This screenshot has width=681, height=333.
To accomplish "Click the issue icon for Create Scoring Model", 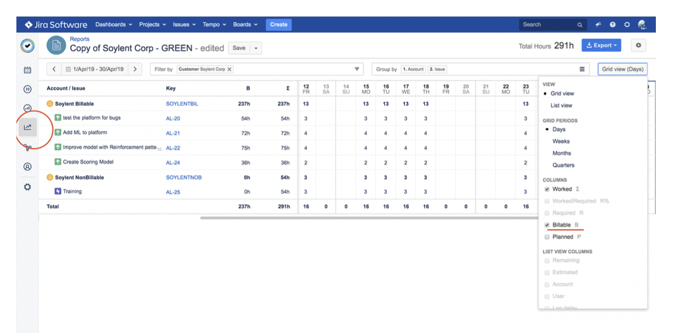I will click(58, 162).
